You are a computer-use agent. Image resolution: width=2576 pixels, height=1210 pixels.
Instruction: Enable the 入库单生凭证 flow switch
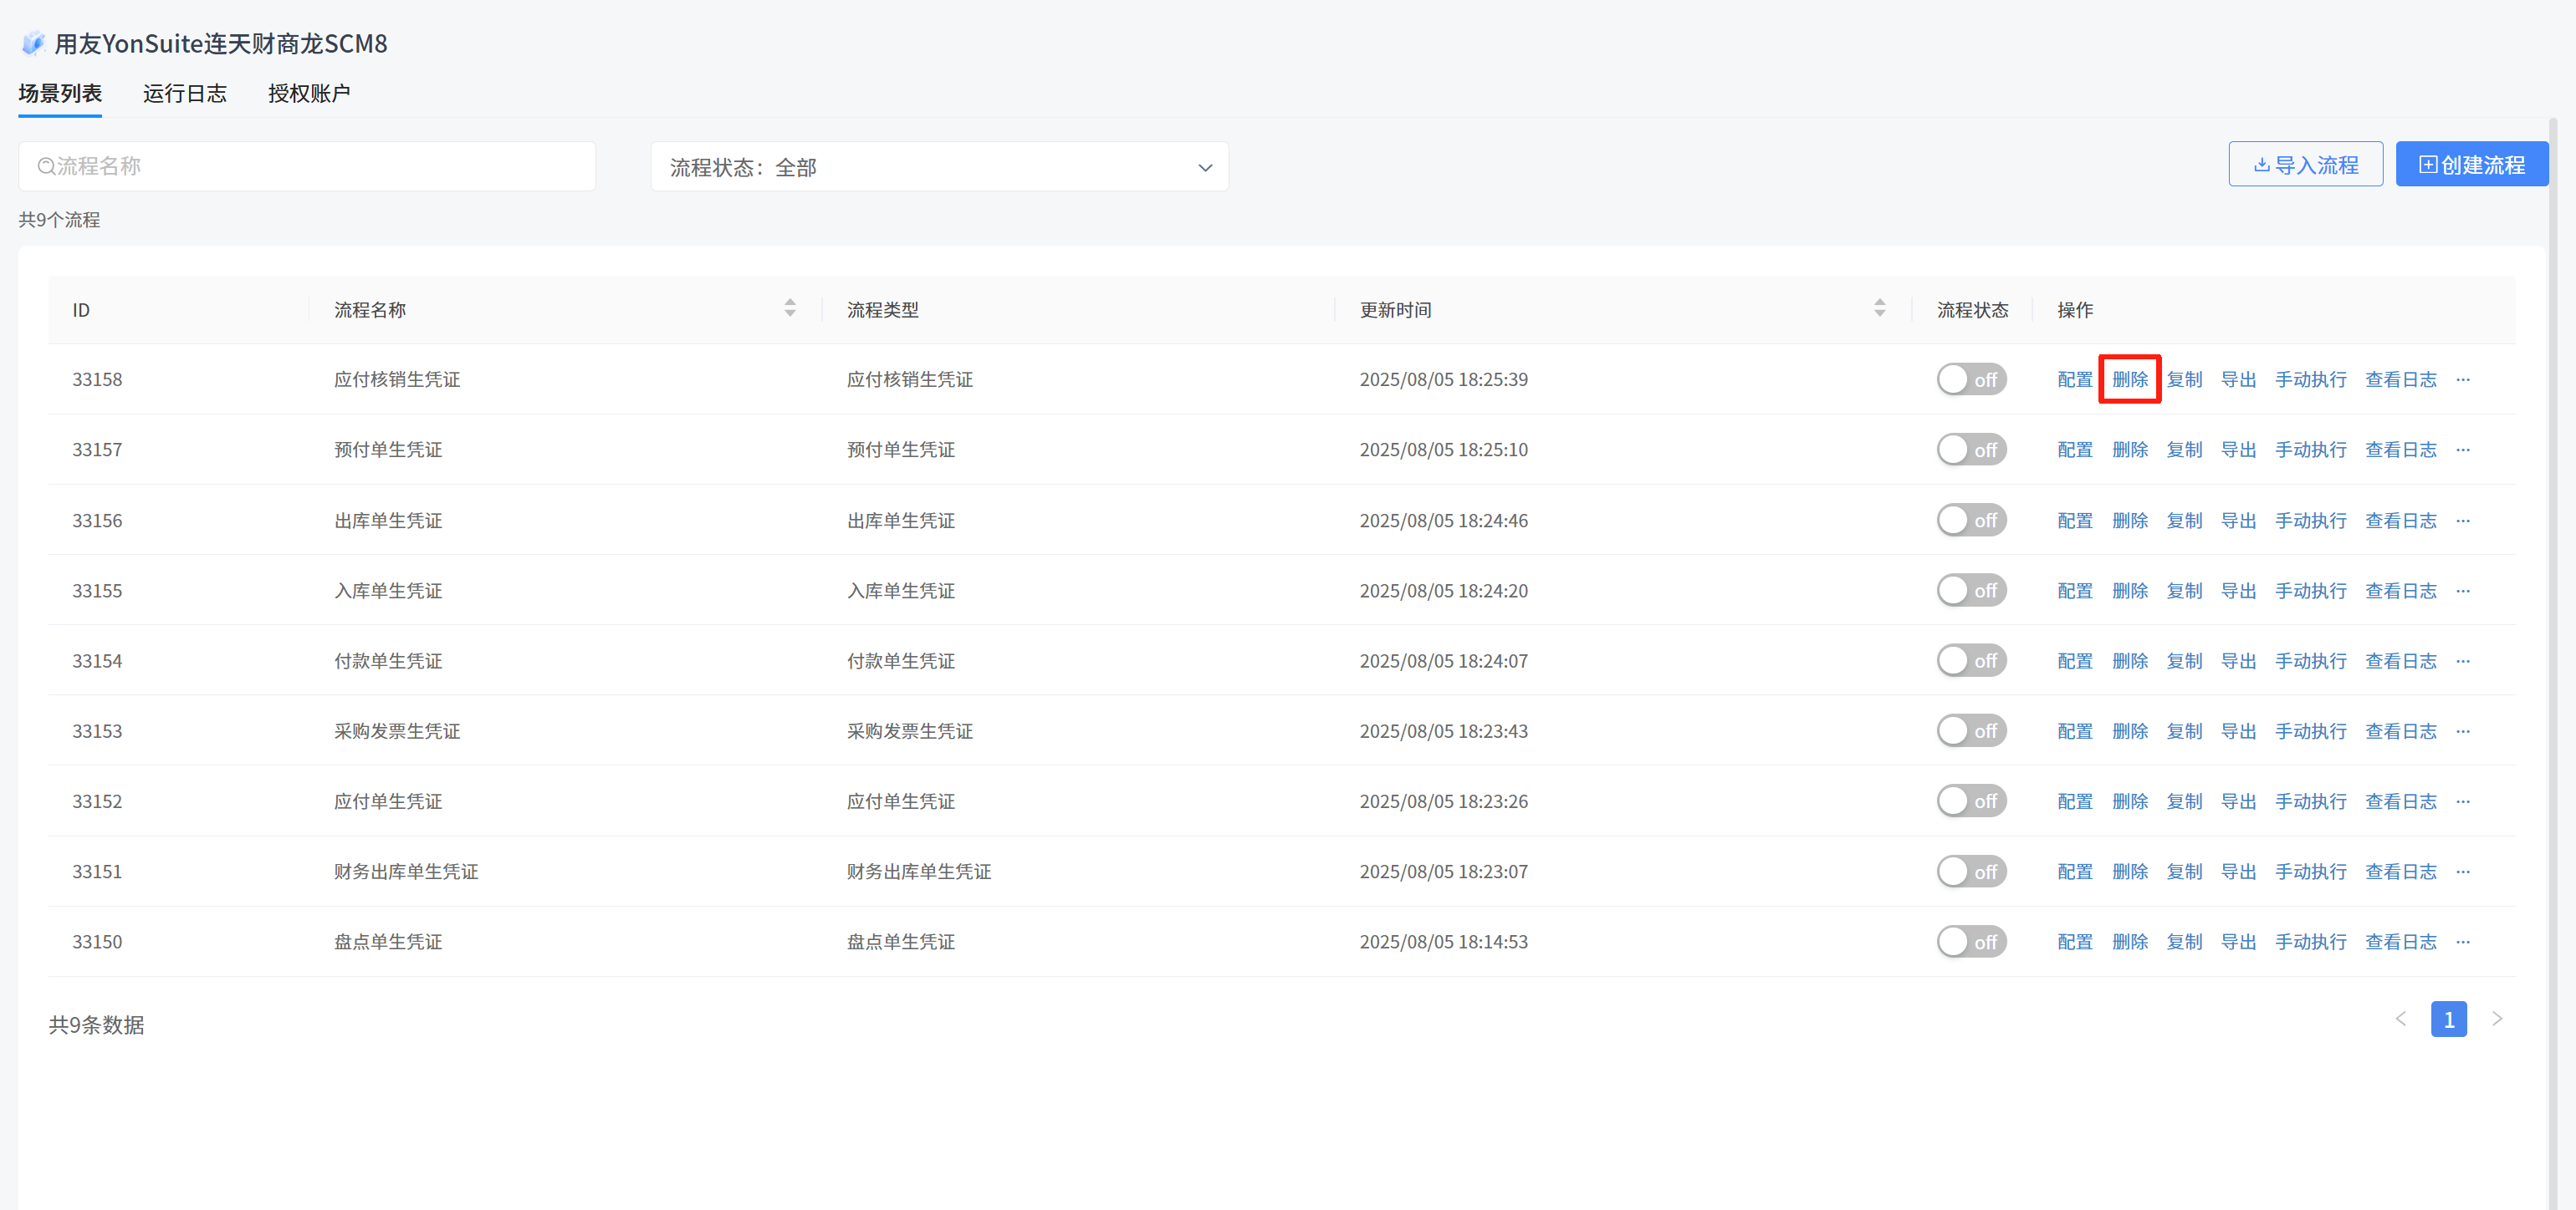1971,591
